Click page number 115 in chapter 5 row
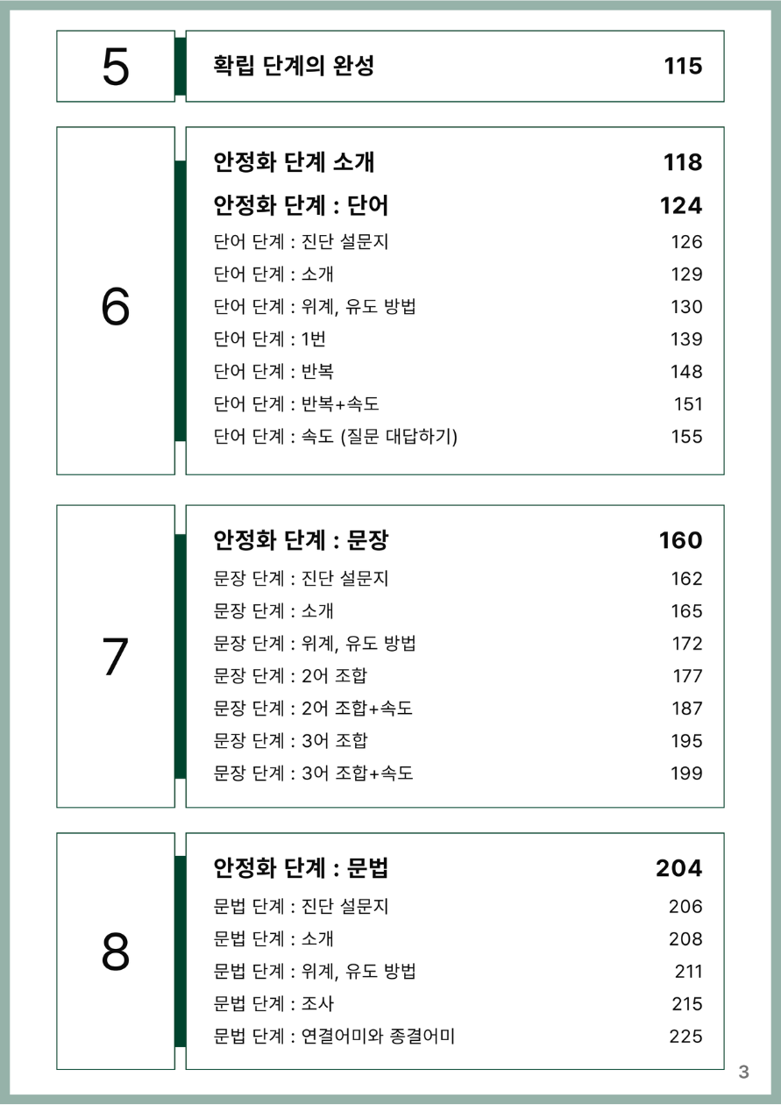 [x=683, y=66]
